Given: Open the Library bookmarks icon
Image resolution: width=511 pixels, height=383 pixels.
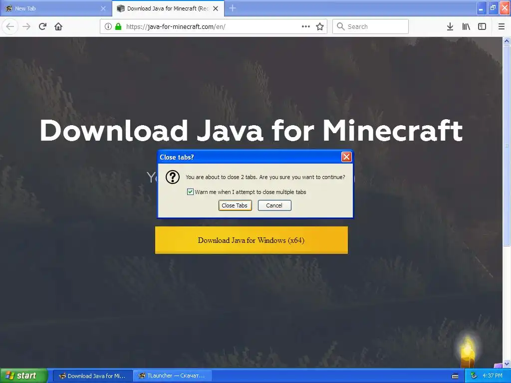Looking at the screenshot, I should pyautogui.click(x=466, y=26).
